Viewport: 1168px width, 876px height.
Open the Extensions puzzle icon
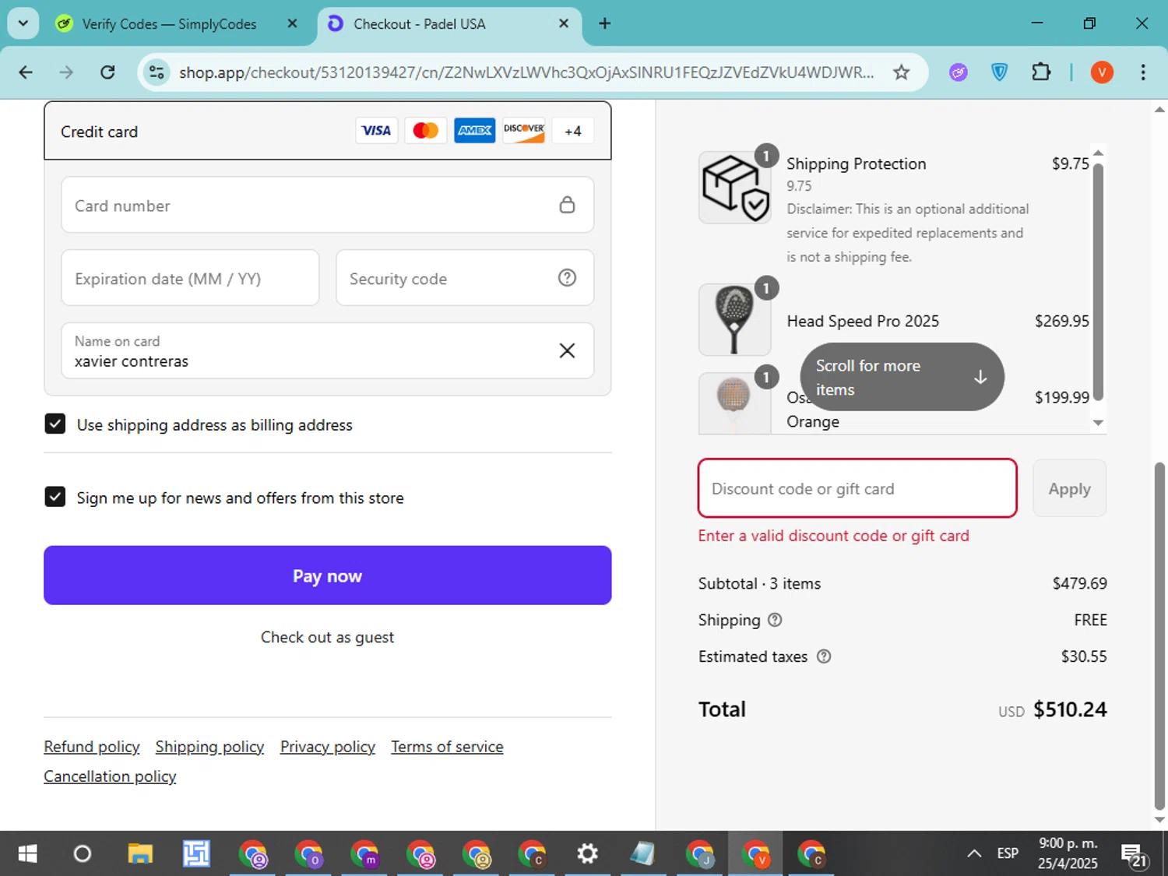[x=1040, y=72]
